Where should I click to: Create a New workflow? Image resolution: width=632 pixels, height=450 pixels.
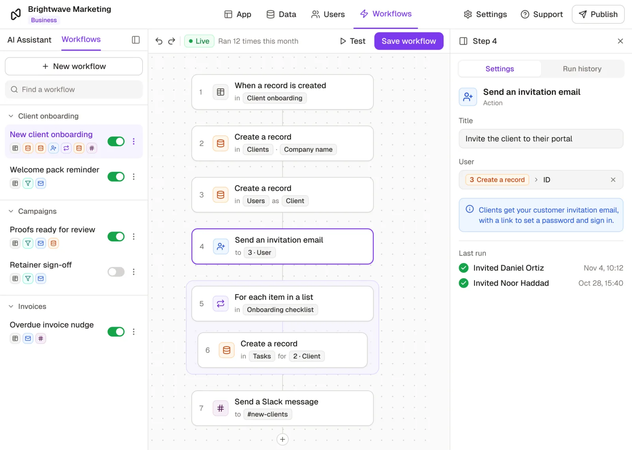point(74,66)
